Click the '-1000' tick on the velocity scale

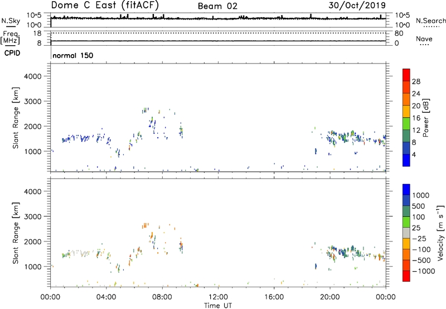pos(423,271)
